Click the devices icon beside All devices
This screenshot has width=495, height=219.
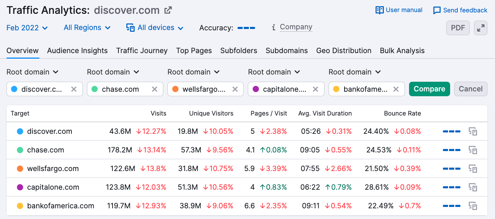pos(130,28)
